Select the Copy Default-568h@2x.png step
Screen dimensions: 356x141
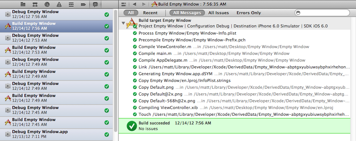pyautogui.click(x=235, y=101)
